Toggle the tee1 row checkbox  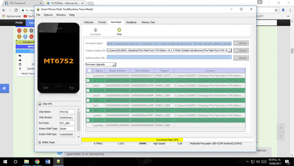point(88,106)
